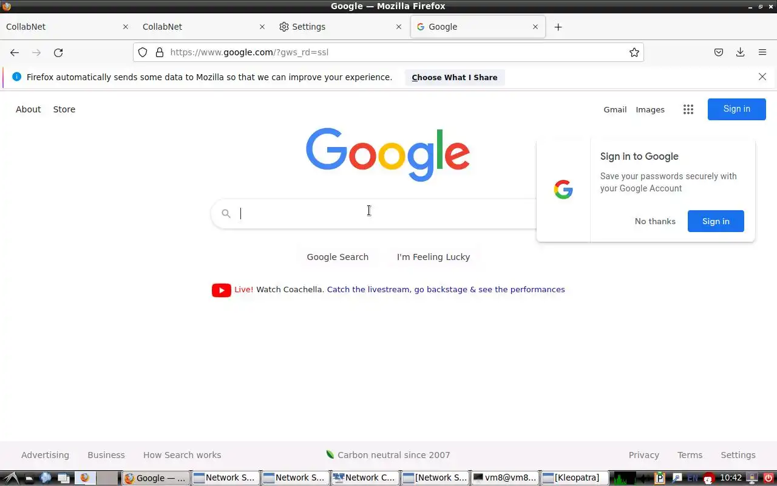This screenshot has height=486, width=777.
Task: Open the CPU usage monitor graph
Action: tap(625, 477)
